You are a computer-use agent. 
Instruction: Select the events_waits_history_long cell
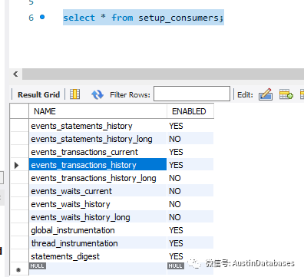pyautogui.click(x=97, y=217)
